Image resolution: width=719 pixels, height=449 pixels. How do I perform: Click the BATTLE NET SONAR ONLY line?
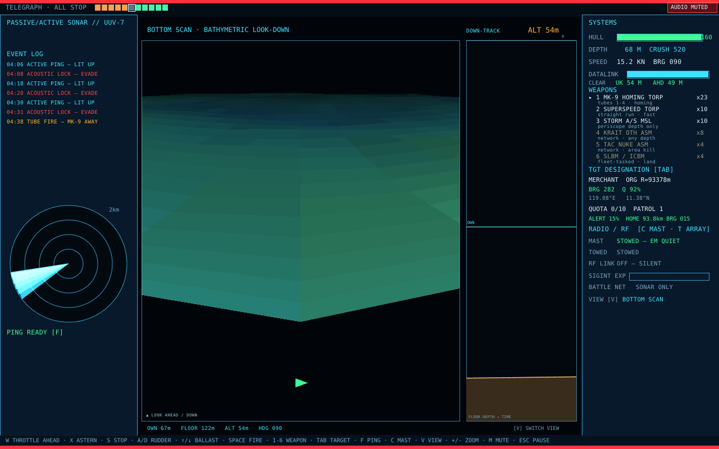(631, 287)
